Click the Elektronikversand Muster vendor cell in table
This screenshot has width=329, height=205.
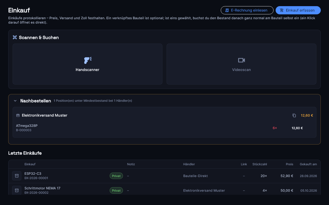(x=204, y=190)
